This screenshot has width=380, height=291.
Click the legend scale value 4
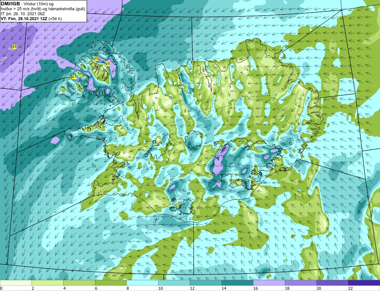pos(64,288)
